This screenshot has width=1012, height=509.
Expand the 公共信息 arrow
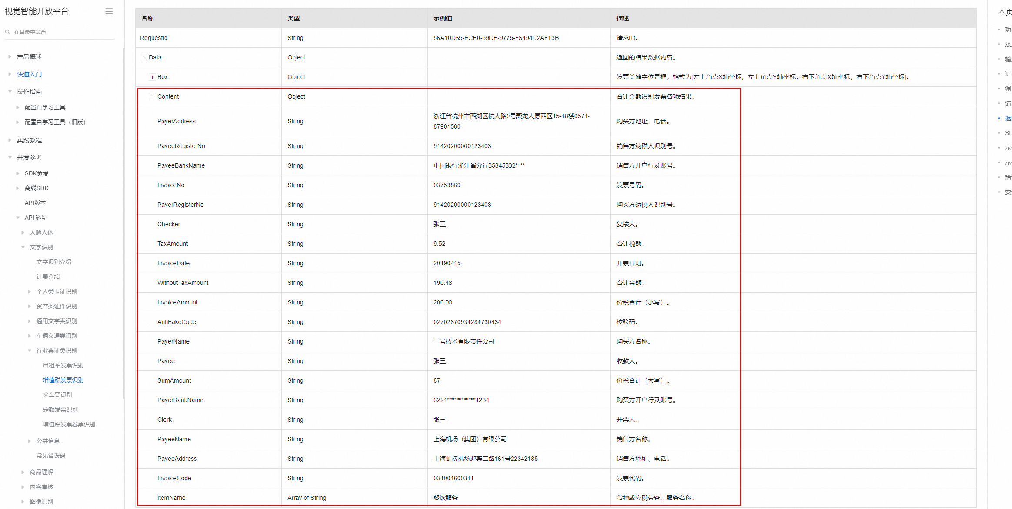[x=29, y=441]
